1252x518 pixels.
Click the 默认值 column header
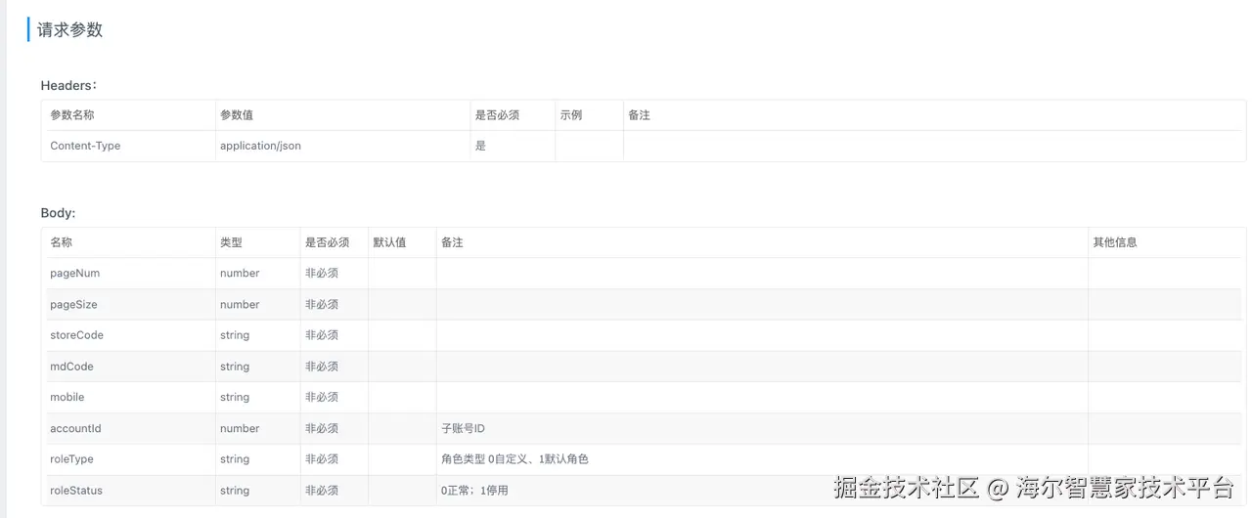point(389,242)
